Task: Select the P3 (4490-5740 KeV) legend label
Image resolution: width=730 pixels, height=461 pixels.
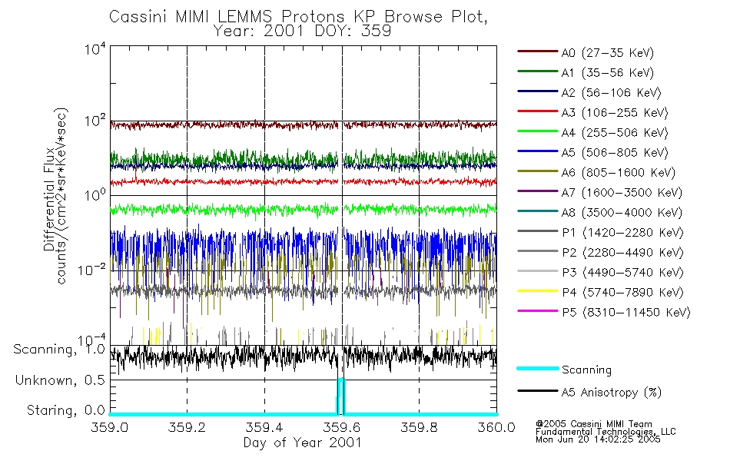Action: pyautogui.click(x=622, y=273)
